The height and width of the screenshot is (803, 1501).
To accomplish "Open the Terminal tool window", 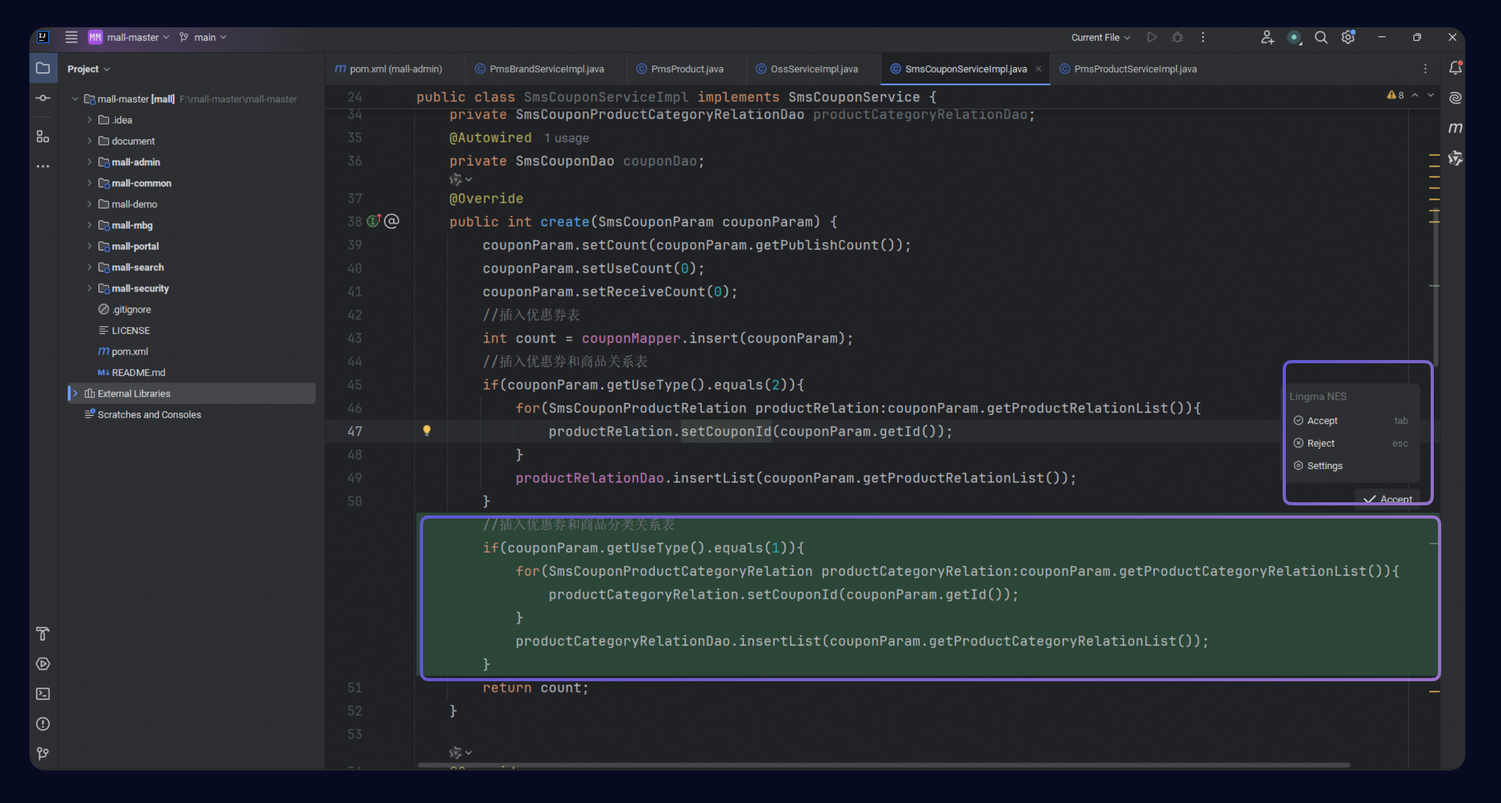I will [x=43, y=693].
